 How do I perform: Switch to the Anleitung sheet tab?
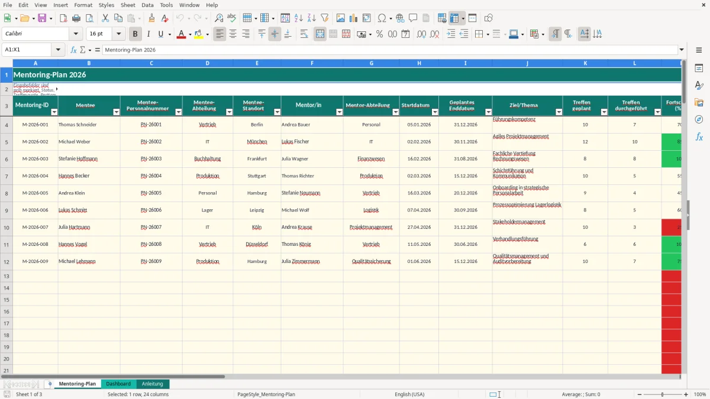coord(152,384)
